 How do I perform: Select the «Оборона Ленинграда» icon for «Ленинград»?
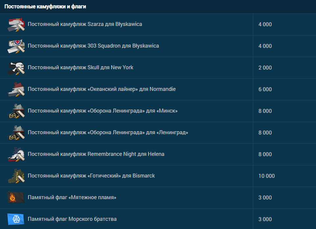16,133
